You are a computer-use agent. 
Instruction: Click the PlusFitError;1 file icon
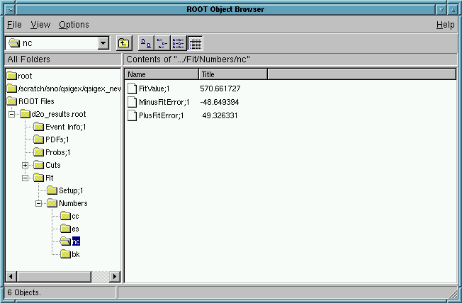click(132, 115)
